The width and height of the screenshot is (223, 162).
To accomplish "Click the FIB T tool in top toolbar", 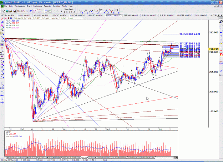I will pyautogui.click(x=117, y=11).
